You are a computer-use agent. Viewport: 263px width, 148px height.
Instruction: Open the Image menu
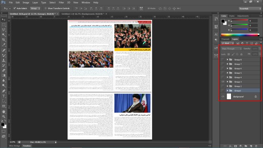(x=26, y=3)
